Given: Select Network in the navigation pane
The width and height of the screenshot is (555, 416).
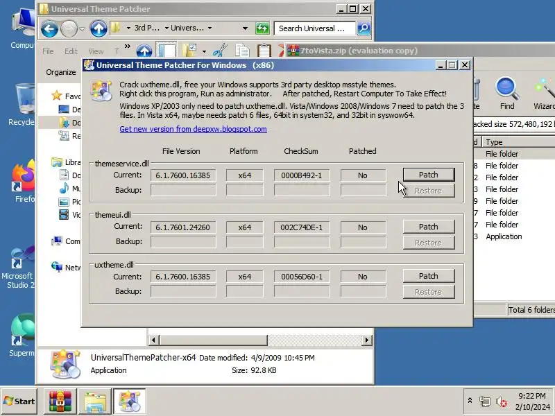Looking at the screenshot, I should coord(66,268).
